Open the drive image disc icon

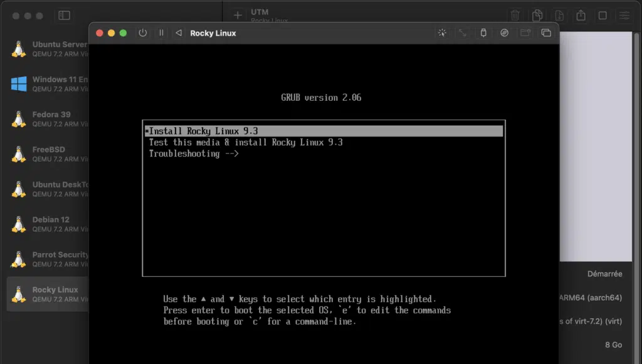(x=505, y=33)
